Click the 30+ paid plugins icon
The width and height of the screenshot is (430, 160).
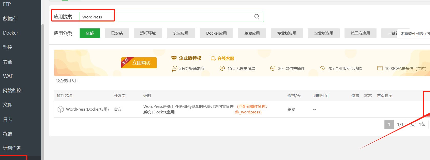(x=273, y=68)
